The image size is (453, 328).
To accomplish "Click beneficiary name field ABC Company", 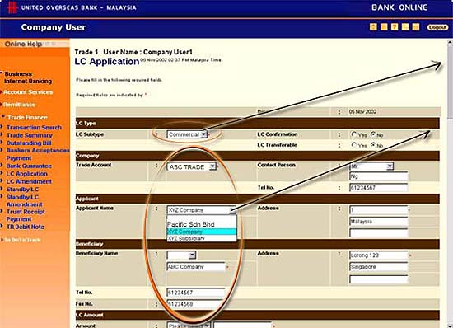I will [x=196, y=267].
